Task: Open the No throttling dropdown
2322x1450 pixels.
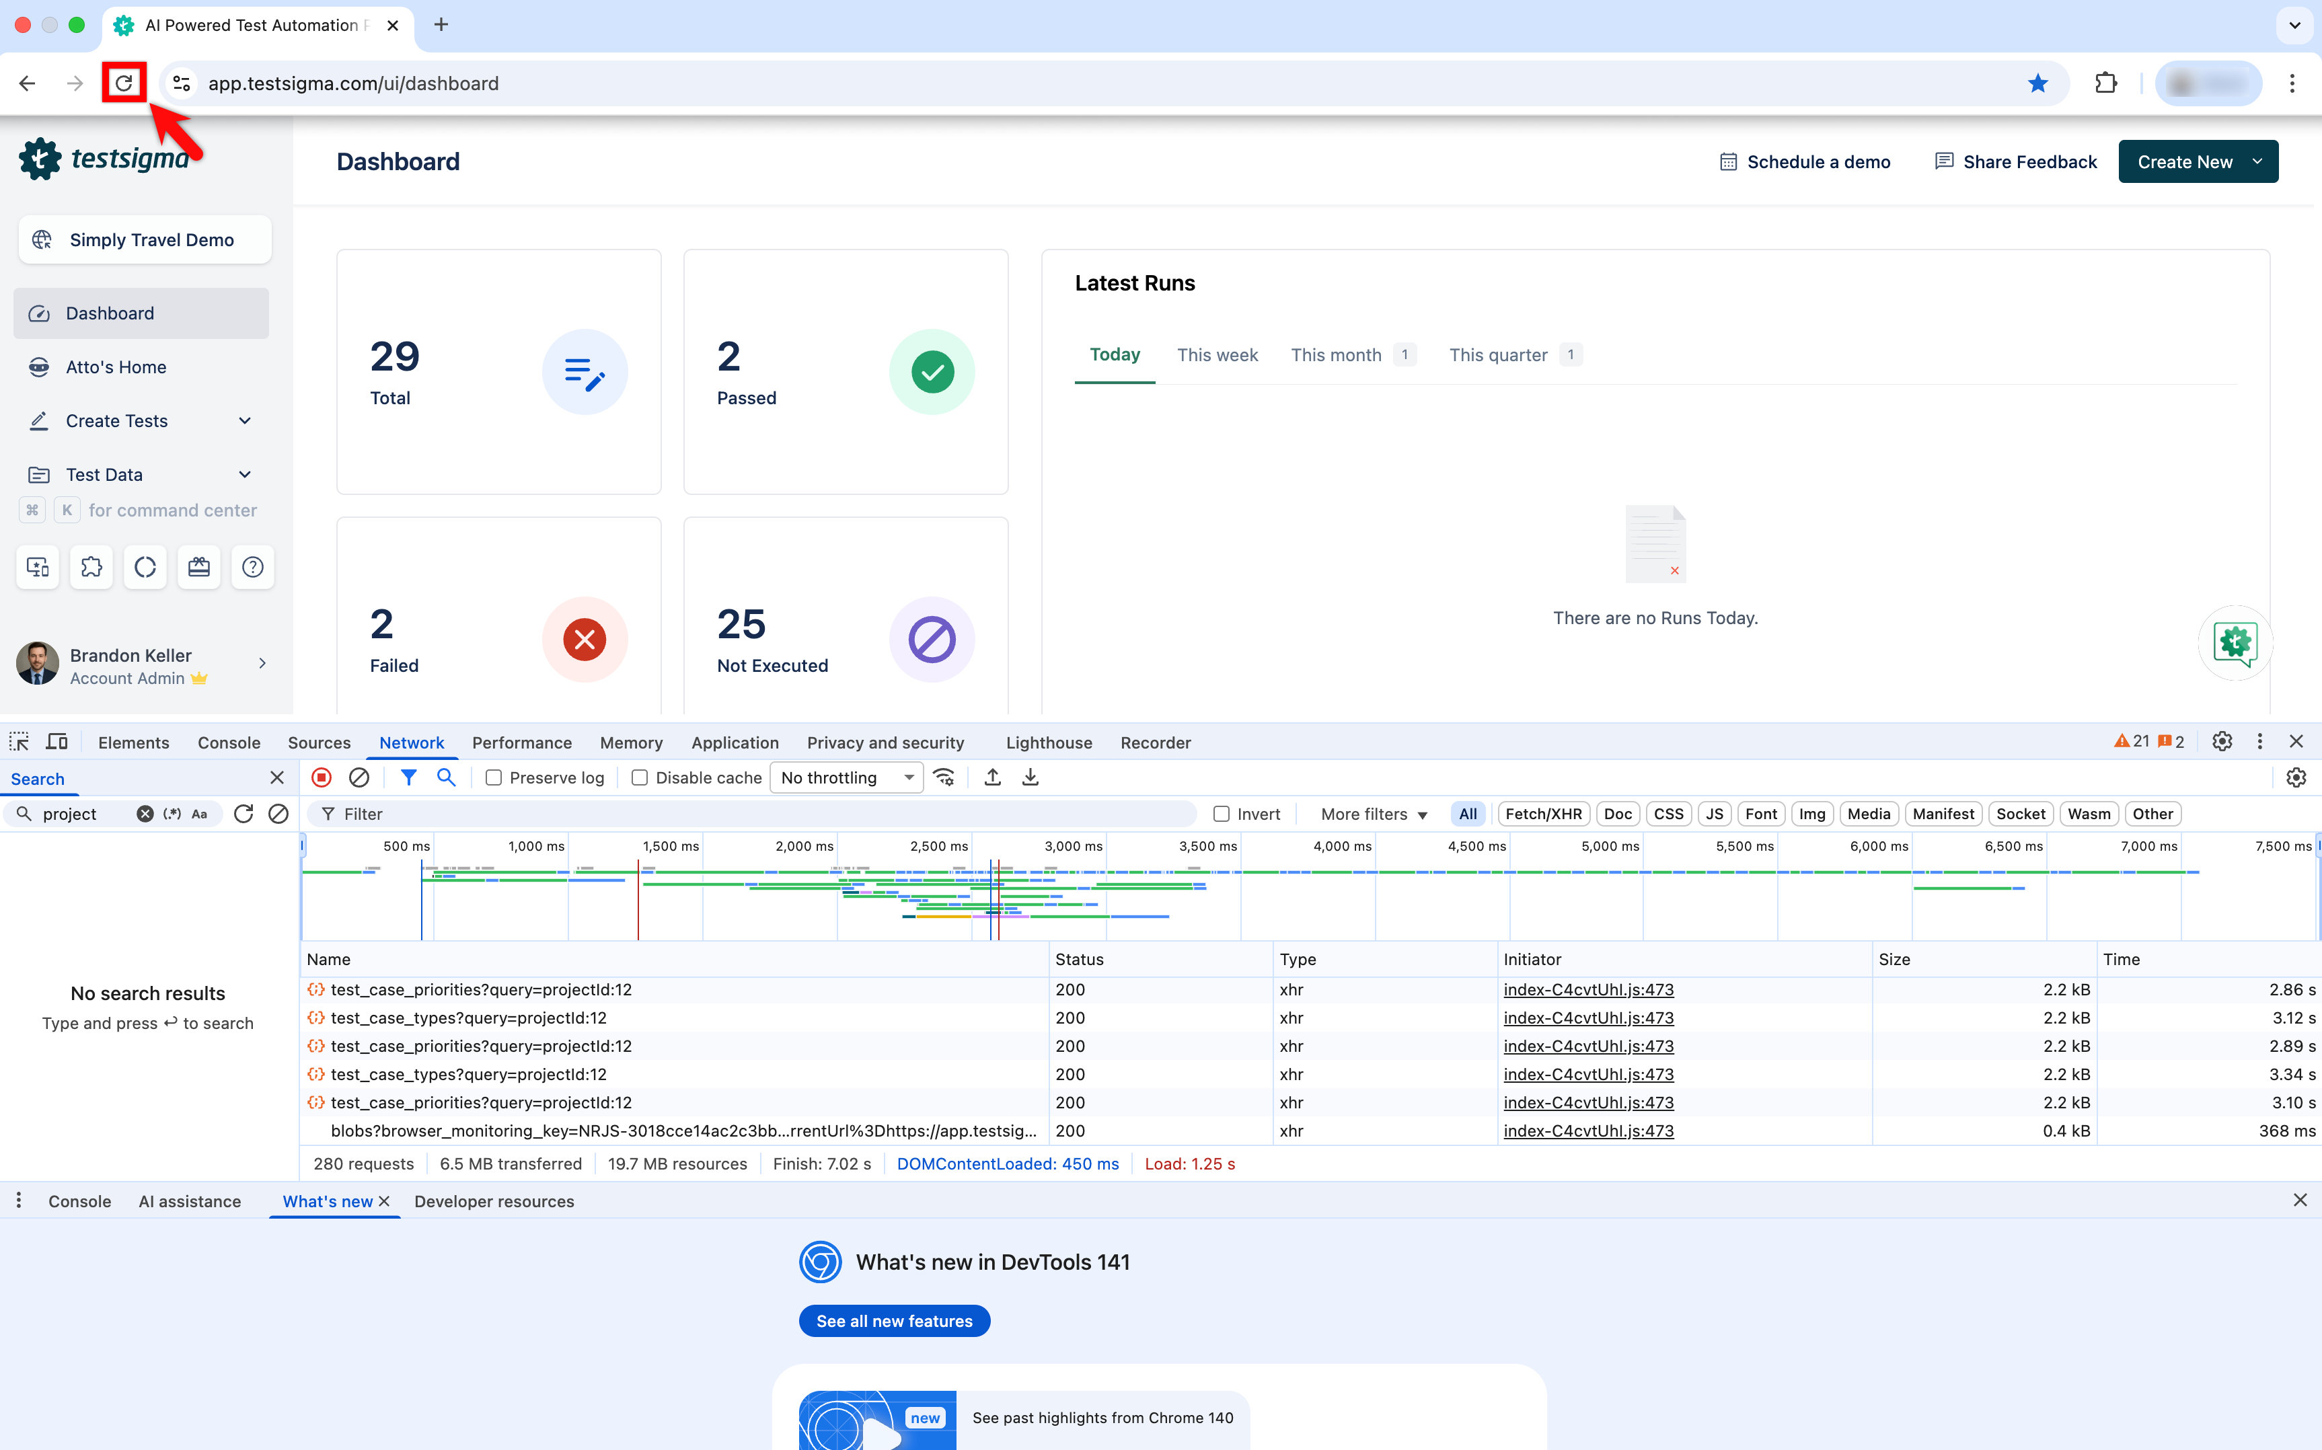Action: click(846, 777)
